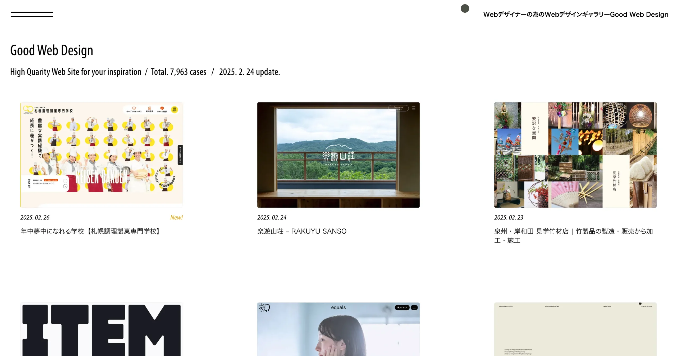Open the equals site thumbnail
The image size is (677, 356).
point(338,329)
